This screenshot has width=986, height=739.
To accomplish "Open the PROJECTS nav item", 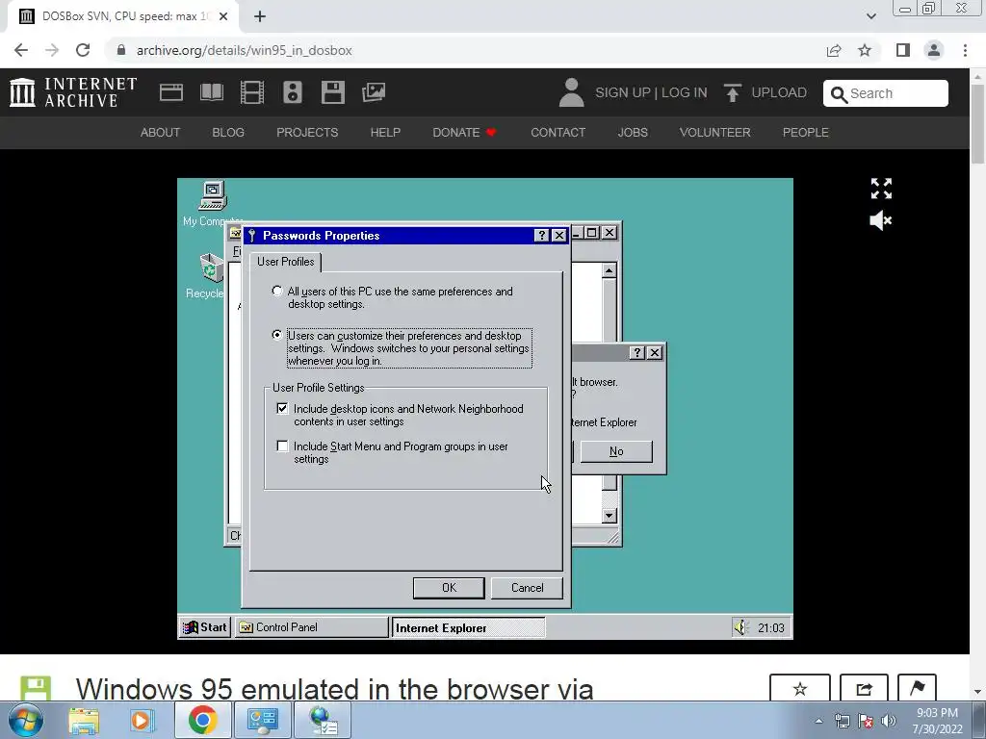I will pos(307,133).
